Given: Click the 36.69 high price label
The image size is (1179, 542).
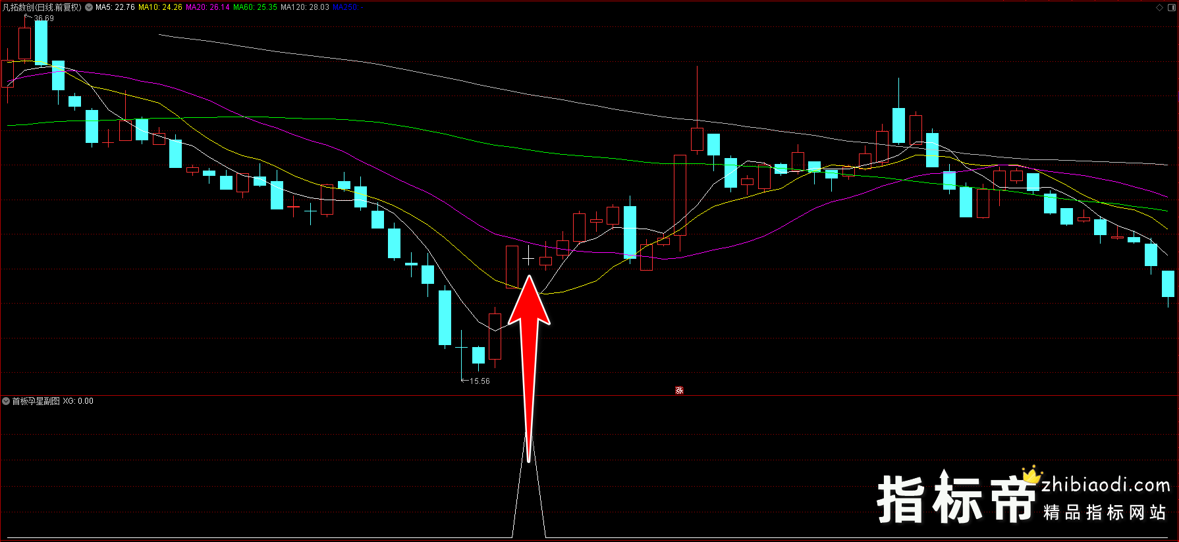Looking at the screenshot, I should (44, 18).
